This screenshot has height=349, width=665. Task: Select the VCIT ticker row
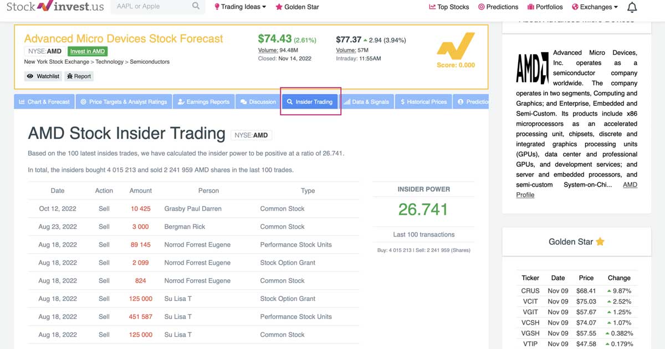pos(576,301)
